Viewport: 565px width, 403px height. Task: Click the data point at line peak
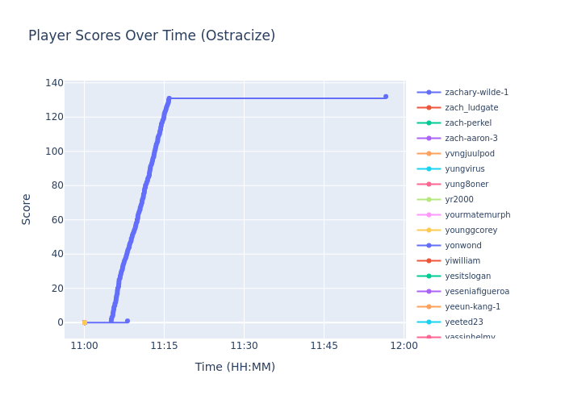coord(169,98)
